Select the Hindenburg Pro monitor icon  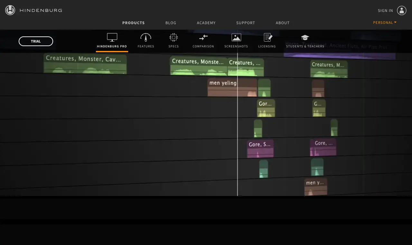pos(112,37)
